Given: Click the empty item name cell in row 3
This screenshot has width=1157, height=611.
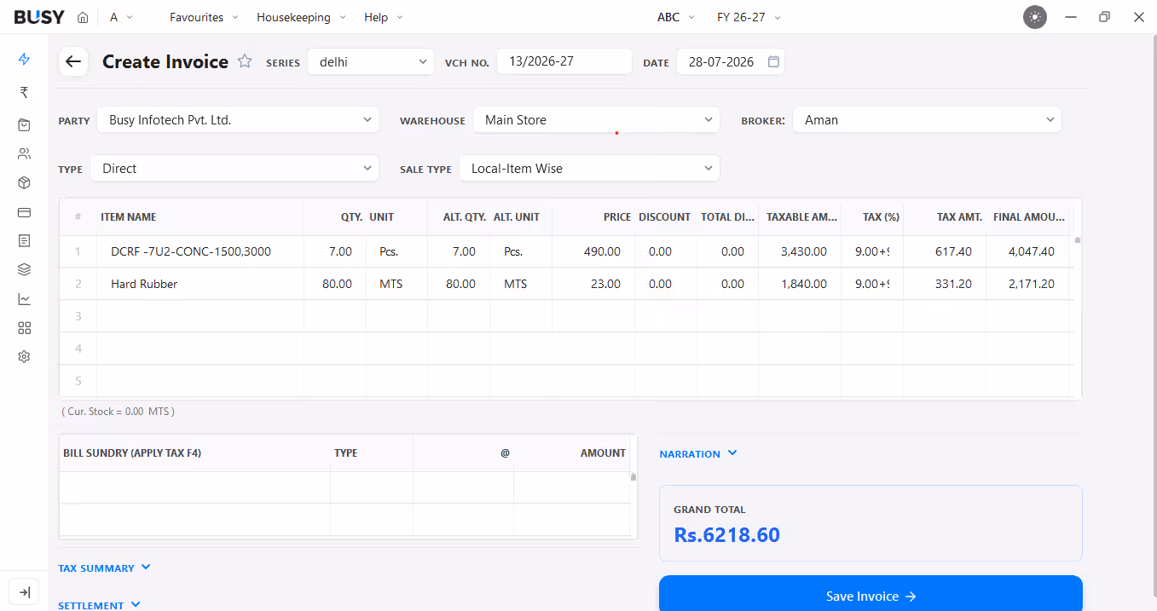Looking at the screenshot, I should coord(200,316).
